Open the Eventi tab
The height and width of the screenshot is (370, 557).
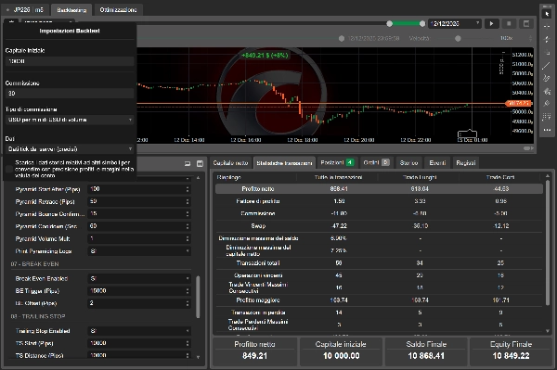[437, 163]
